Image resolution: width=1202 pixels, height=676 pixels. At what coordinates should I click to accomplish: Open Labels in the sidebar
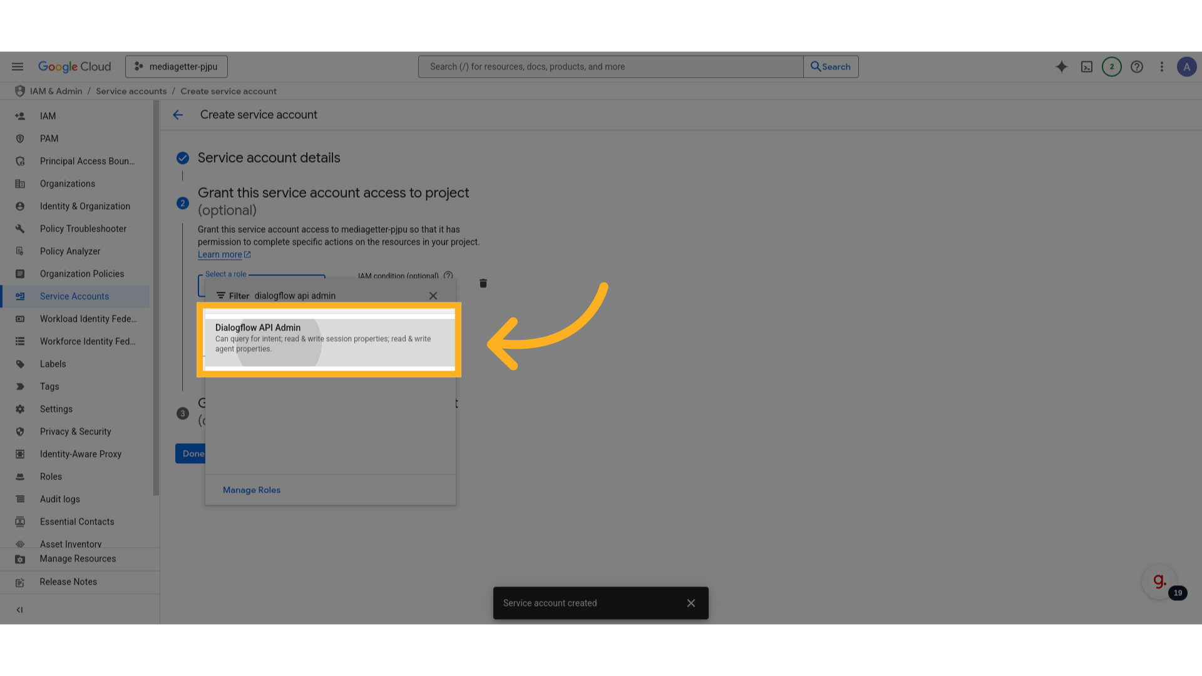pos(75,364)
